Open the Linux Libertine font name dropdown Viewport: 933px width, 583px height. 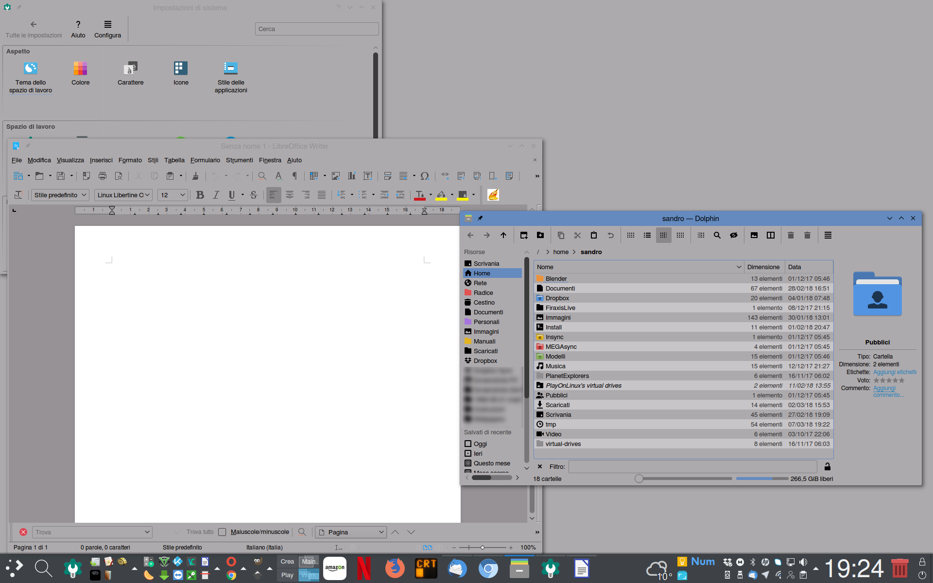123,195
